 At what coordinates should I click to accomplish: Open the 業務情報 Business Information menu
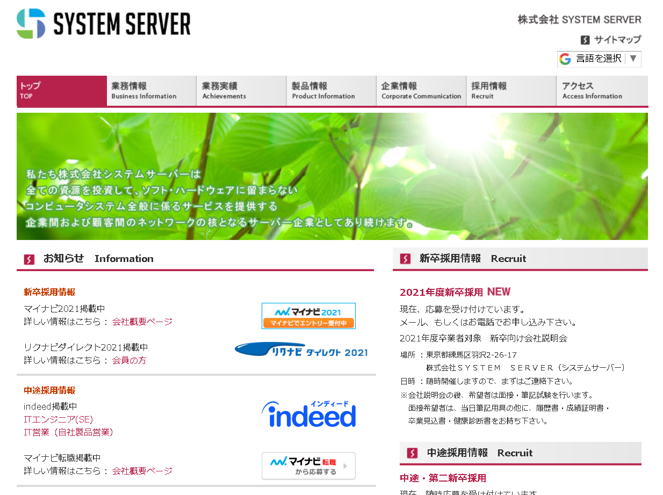pos(152,90)
